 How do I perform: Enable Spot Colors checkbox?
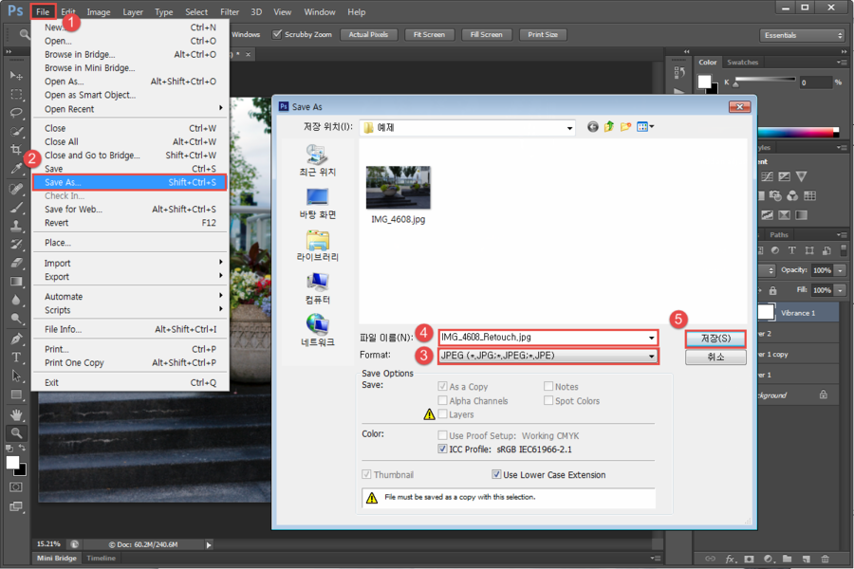tap(548, 401)
